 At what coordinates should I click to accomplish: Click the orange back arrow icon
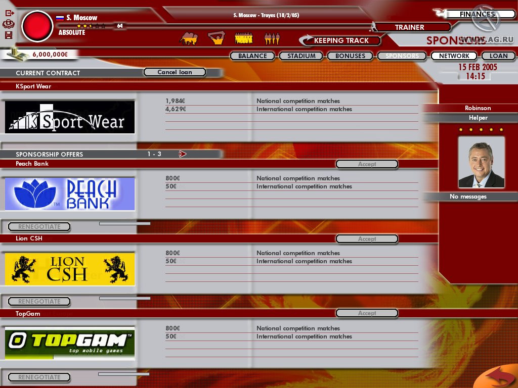(499, 376)
